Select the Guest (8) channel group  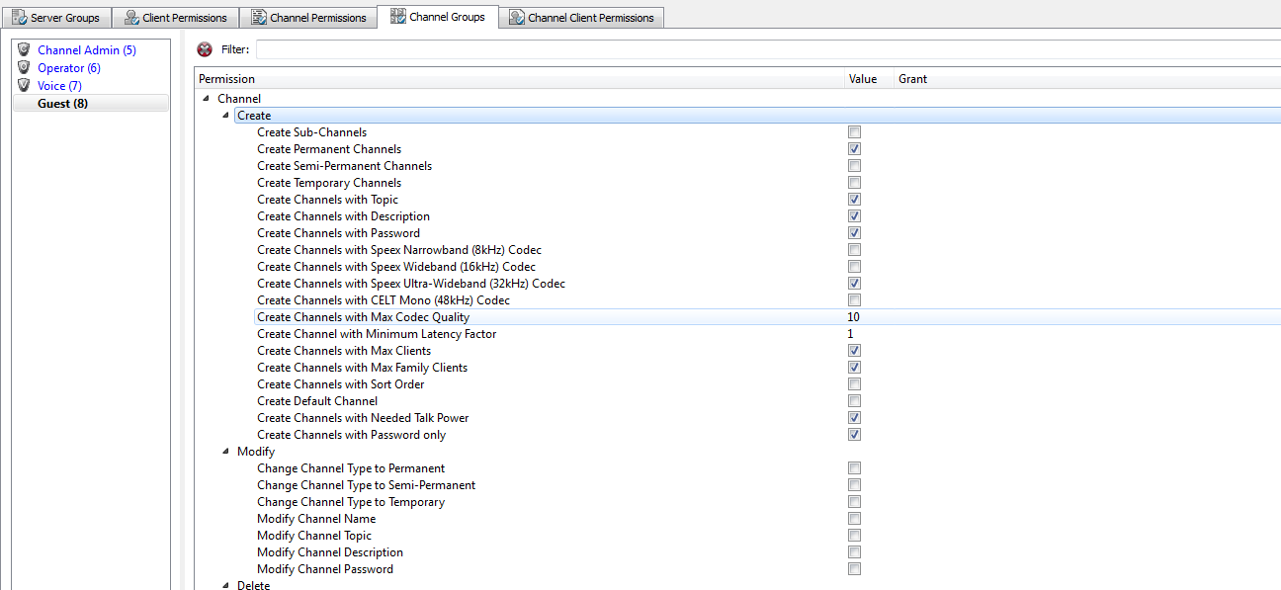[62, 104]
